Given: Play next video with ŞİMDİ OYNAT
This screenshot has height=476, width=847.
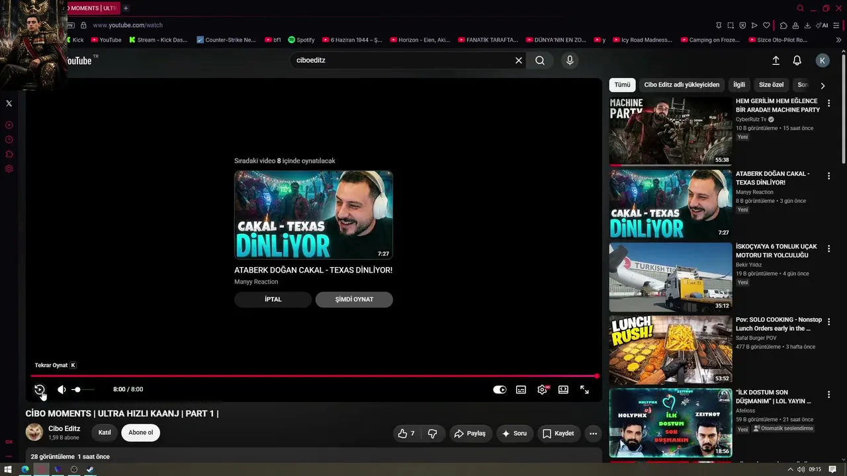Looking at the screenshot, I should [354, 299].
